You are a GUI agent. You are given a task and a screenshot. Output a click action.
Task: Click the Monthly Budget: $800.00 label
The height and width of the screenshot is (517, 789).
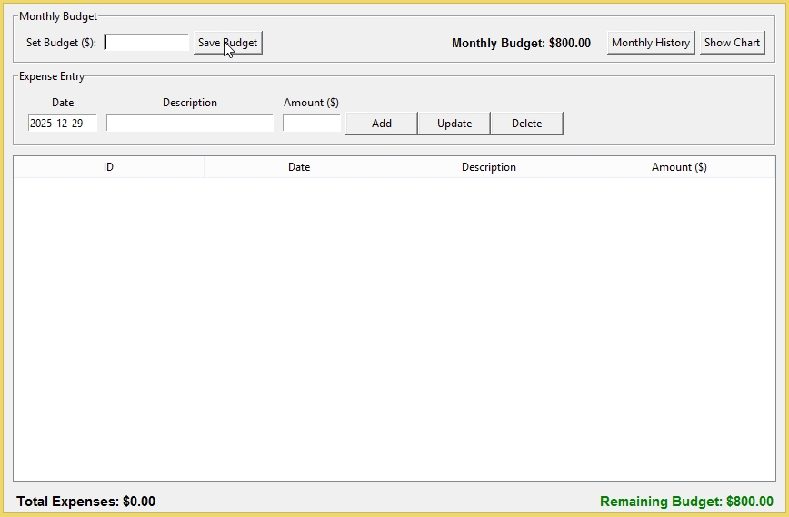[x=521, y=43]
